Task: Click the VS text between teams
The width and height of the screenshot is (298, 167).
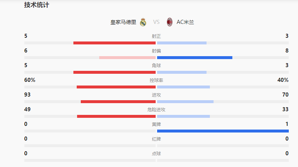Action: 156,22
